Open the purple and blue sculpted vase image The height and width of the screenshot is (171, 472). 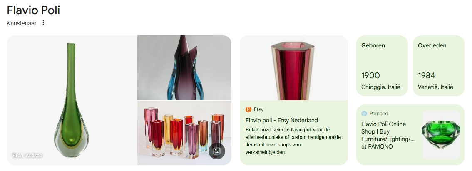click(x=184, y=67)
